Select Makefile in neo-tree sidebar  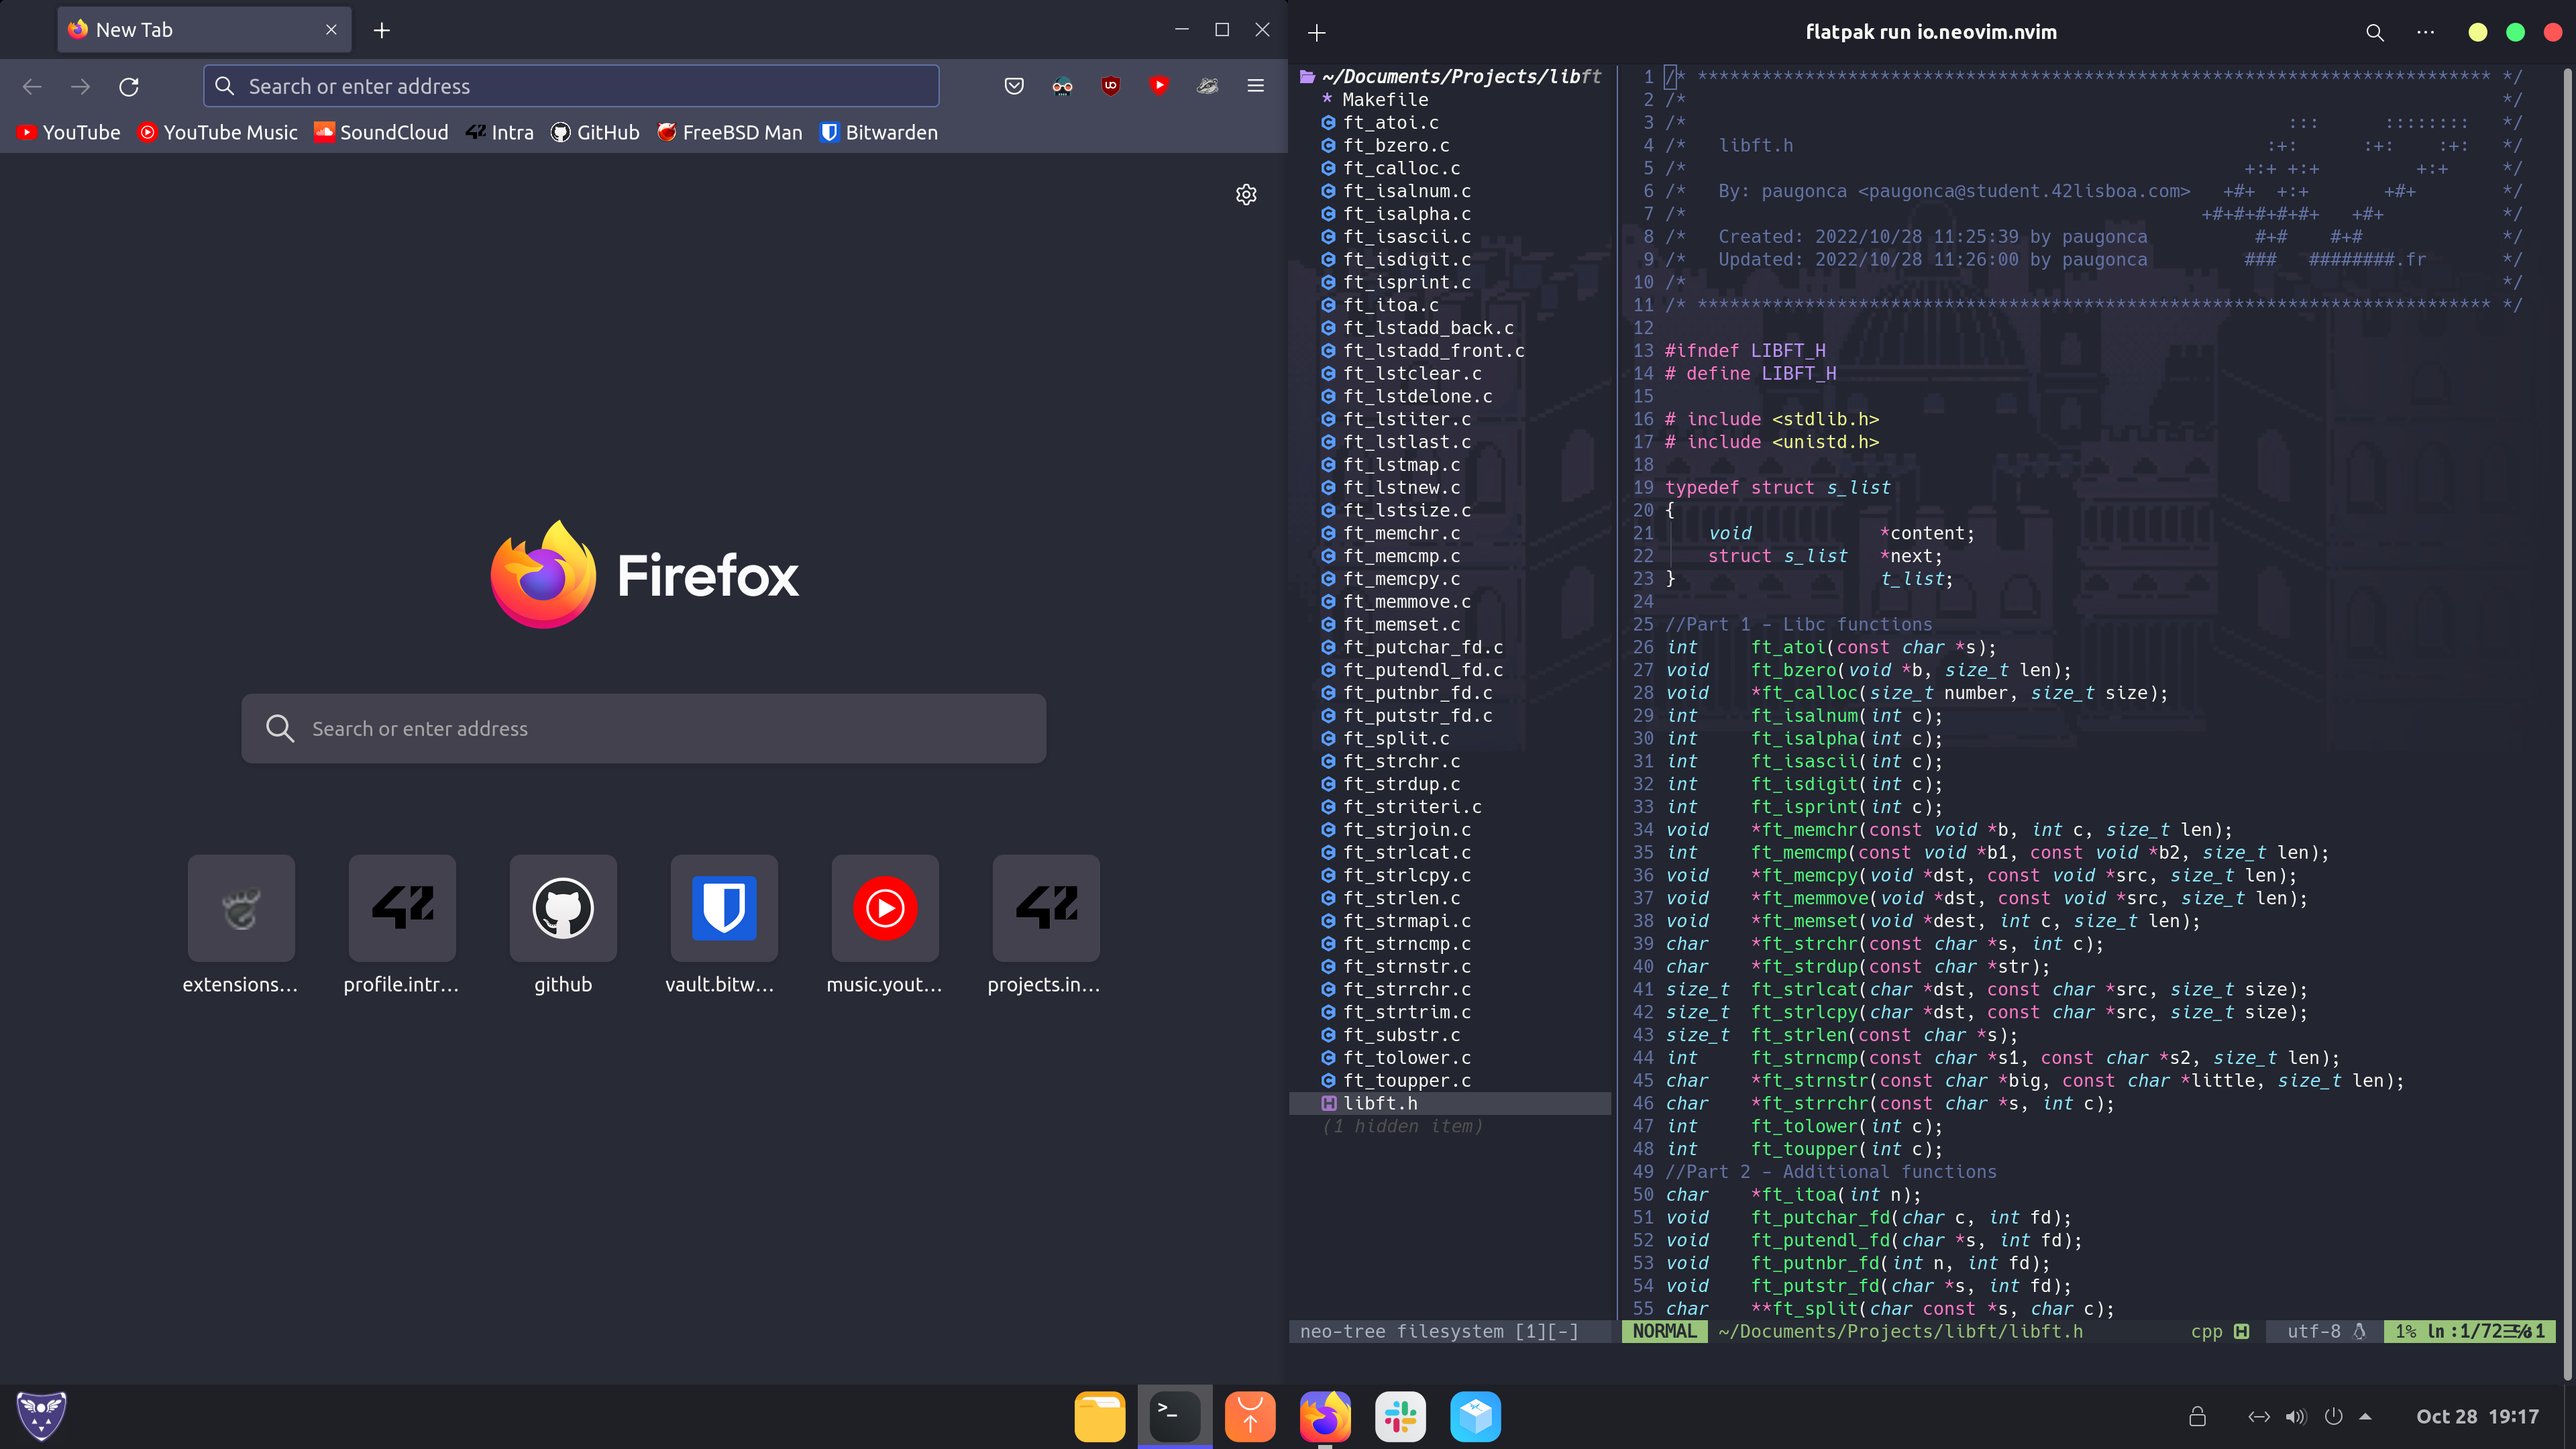pos(1384,100)
